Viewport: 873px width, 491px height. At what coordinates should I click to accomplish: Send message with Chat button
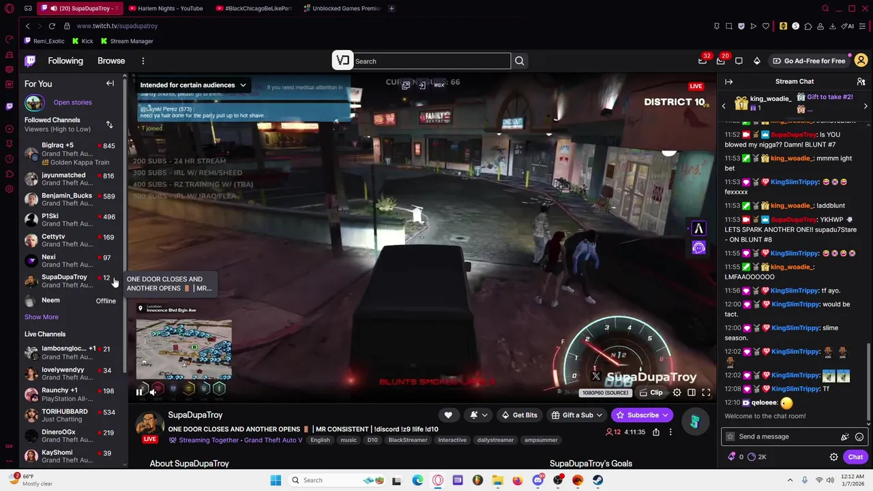[855, 457]
